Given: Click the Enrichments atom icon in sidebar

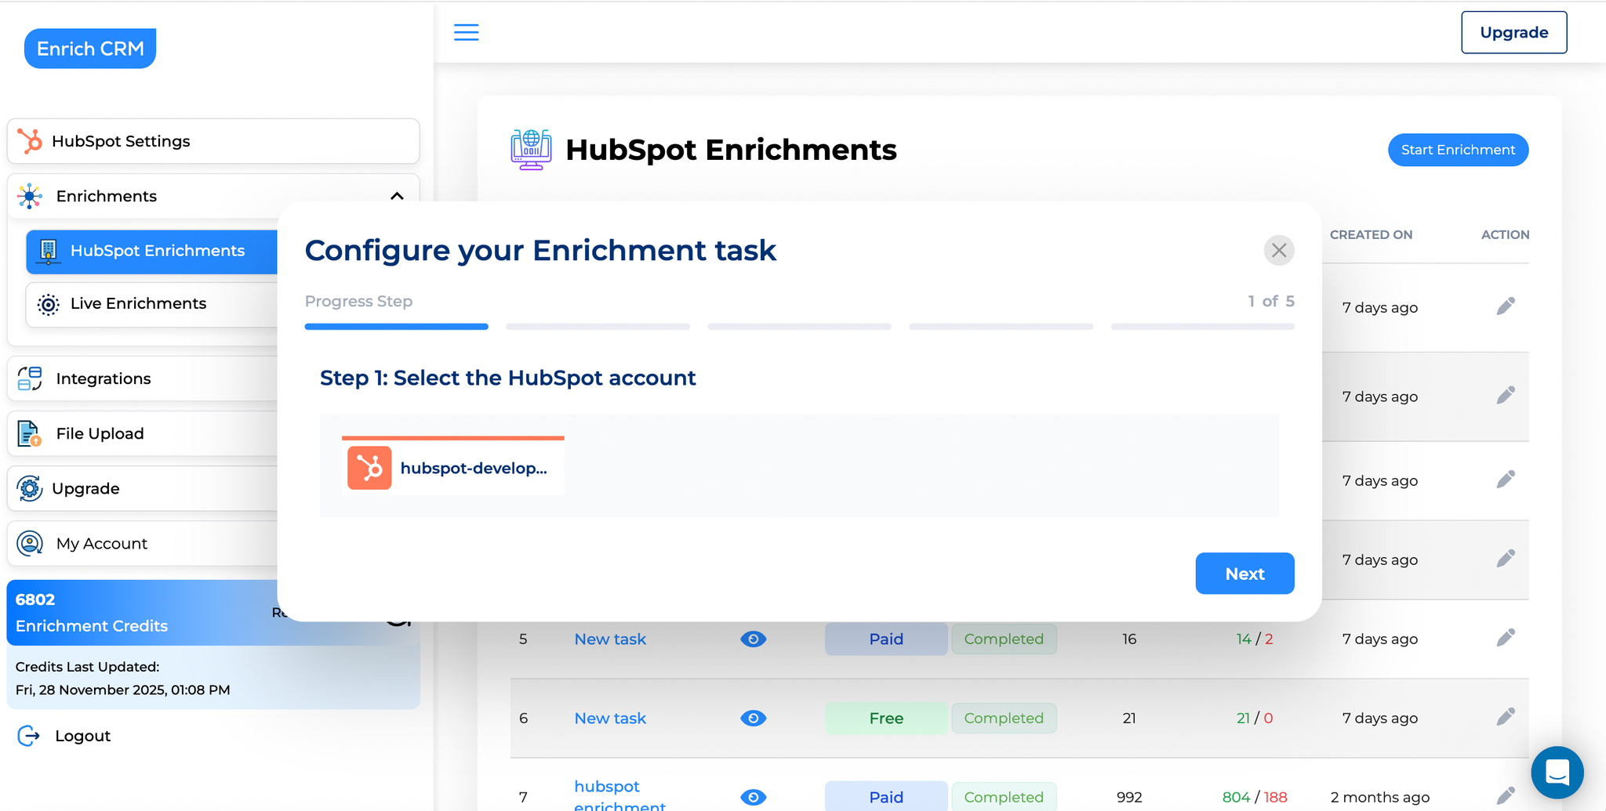Looking at the screenshot, I should click(x=30, y=196).
